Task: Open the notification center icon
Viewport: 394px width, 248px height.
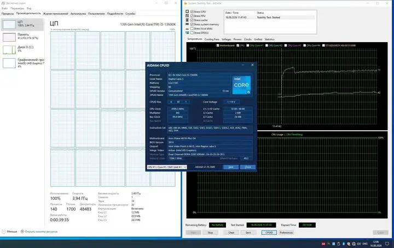Action: point(387,244)
